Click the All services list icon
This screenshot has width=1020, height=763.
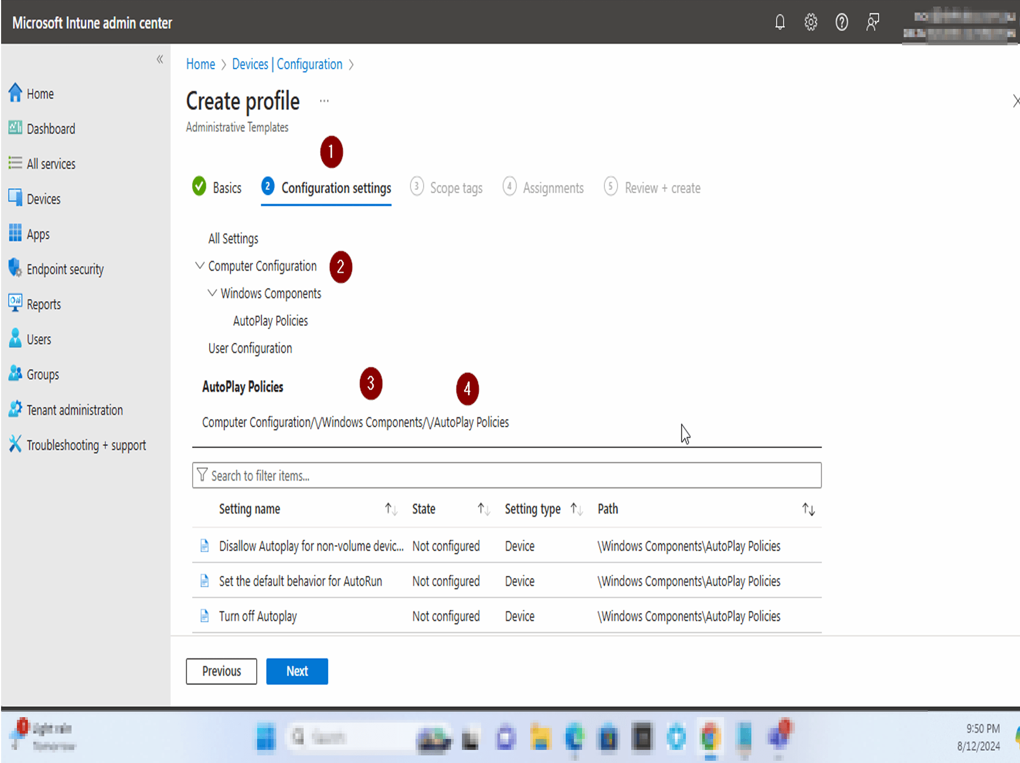[15, 163]
